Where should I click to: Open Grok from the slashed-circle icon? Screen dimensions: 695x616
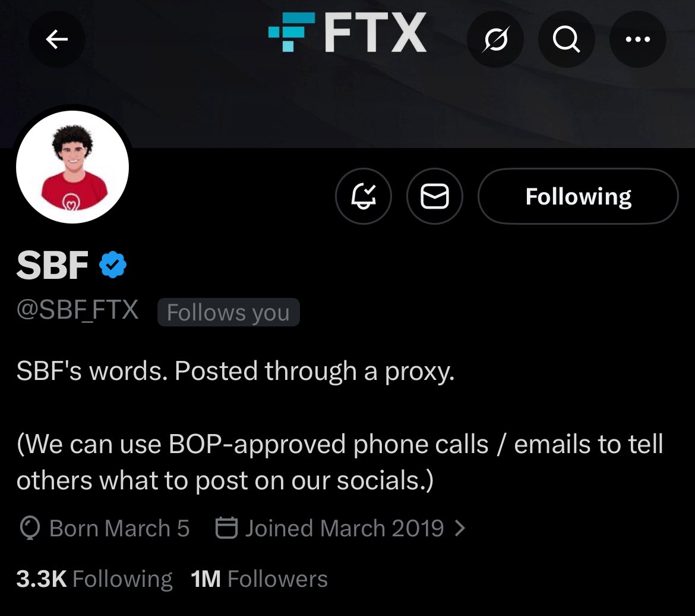pos(495,40)
